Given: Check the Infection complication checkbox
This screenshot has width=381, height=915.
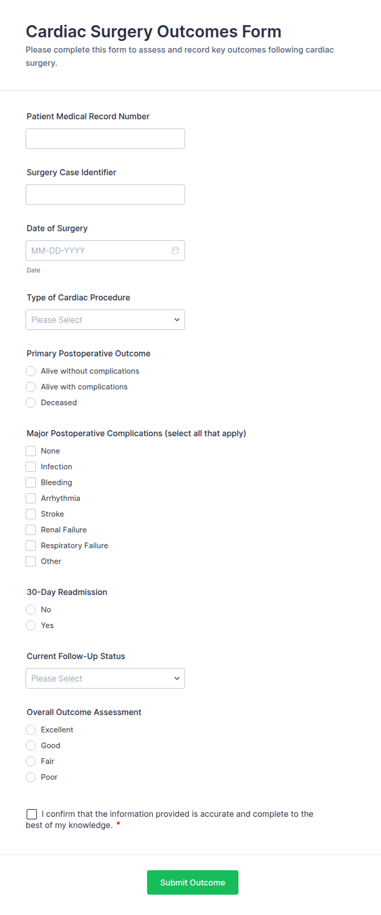Looking at the screenshot, I should click(30, 467).
